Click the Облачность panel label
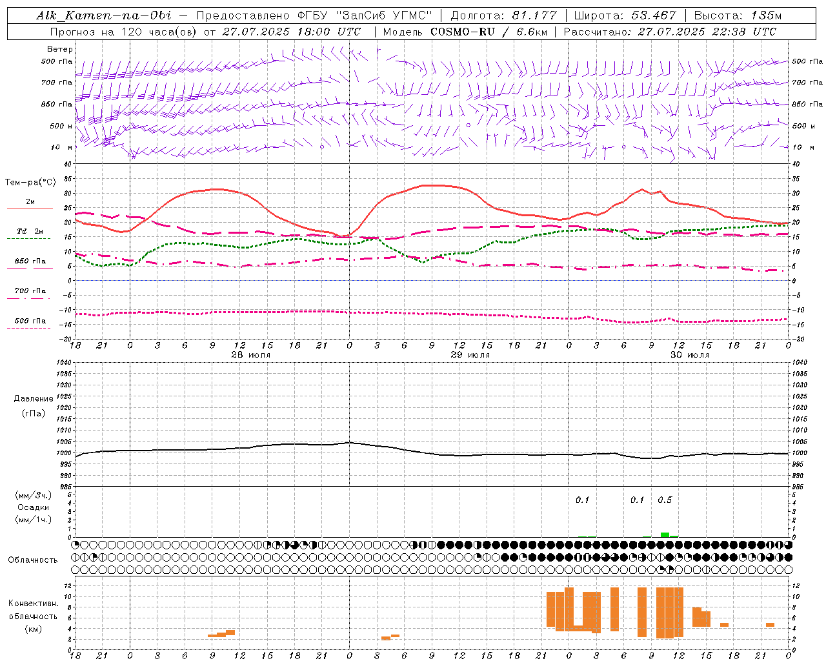Screen dimensions: 826x661 tap(33, 560)
